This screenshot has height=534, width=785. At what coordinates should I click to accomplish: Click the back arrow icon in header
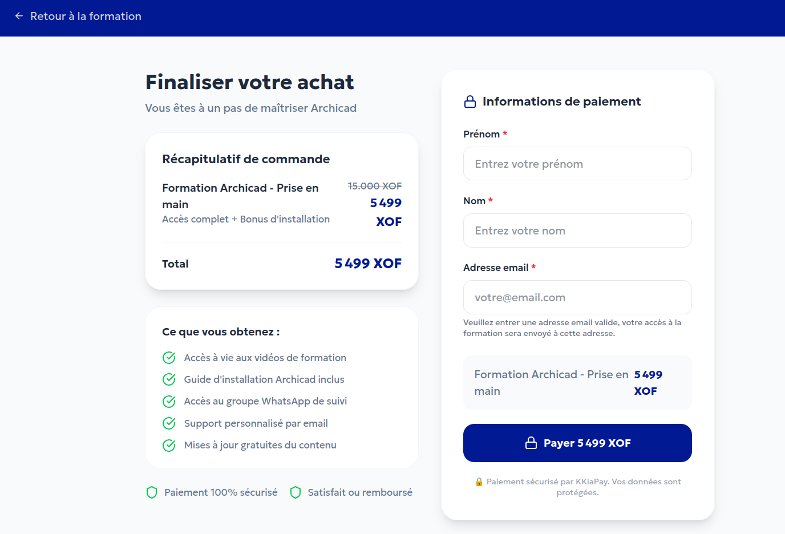tap(19, 16)
